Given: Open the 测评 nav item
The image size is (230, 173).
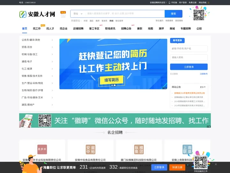Looking at the screenshot, I should 161,29.
